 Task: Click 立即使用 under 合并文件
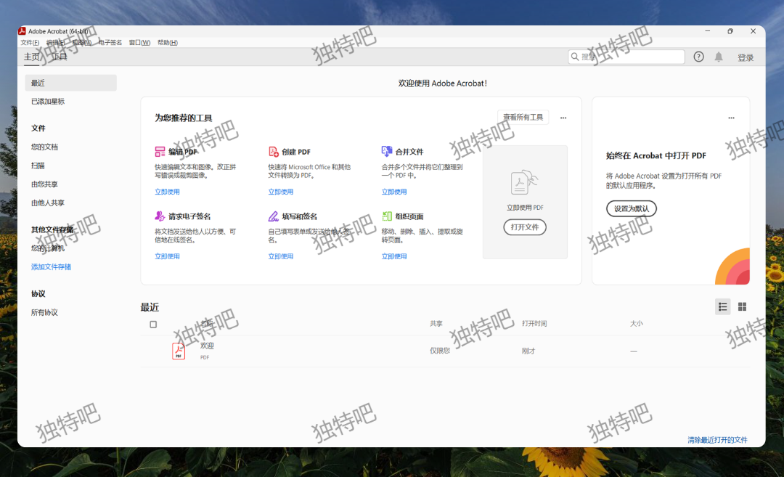click(394, 192)
